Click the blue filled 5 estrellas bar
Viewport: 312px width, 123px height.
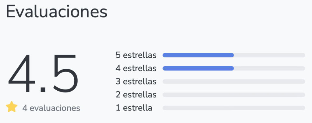pyautogui.click(x=198, y=55)
